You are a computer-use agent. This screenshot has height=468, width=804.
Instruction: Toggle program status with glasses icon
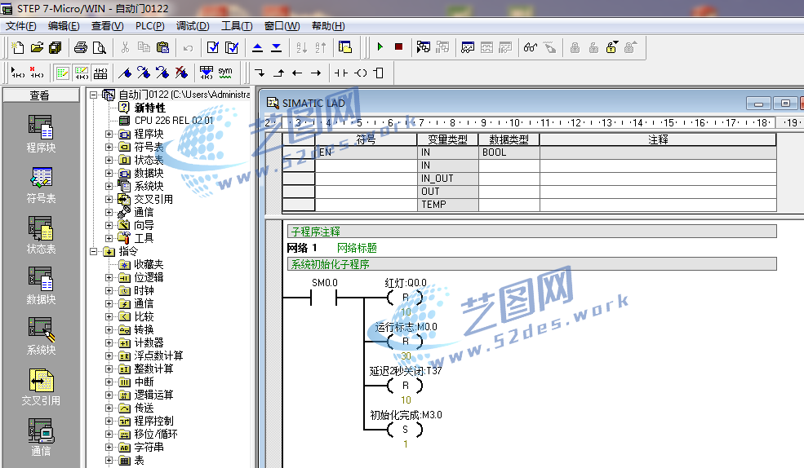pos(531,47)
